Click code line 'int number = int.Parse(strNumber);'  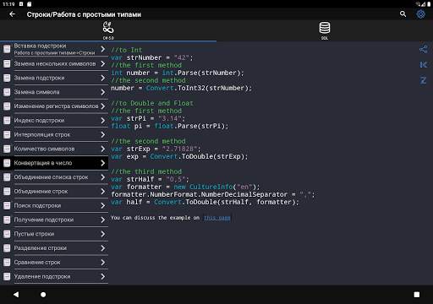point(178,73)
